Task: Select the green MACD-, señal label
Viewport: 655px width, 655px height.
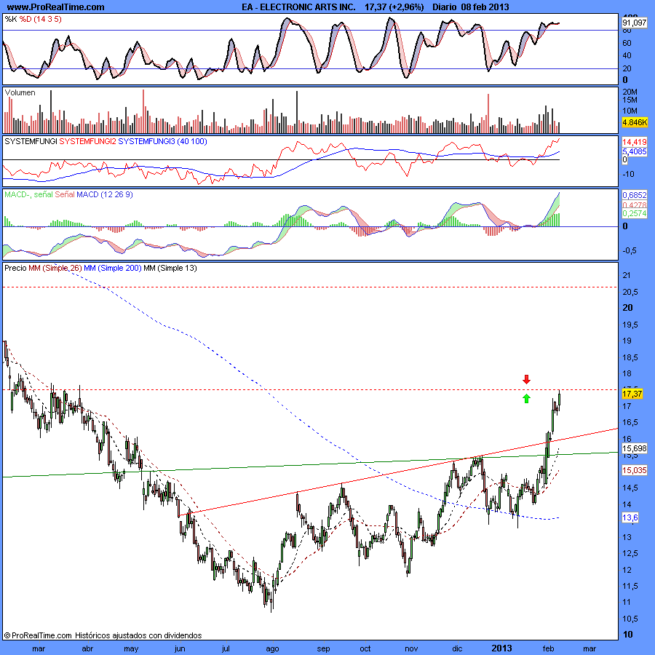Action: (x=28, y=194)
